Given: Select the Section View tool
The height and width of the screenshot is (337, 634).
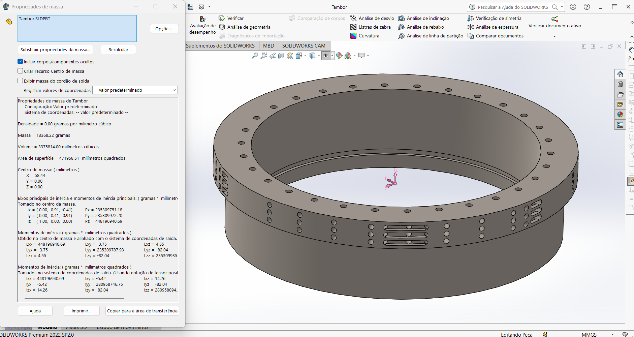Looking at the screenshot, I should tap(281, 56).
